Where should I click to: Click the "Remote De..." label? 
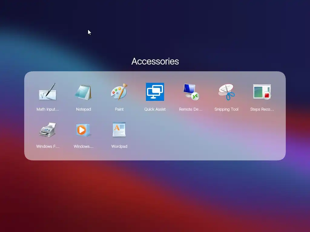tap(191, 109)
